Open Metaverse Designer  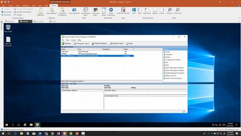point(99,43)
